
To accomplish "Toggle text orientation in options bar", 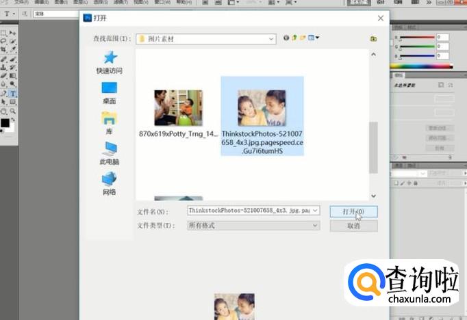I will point(25,14).
